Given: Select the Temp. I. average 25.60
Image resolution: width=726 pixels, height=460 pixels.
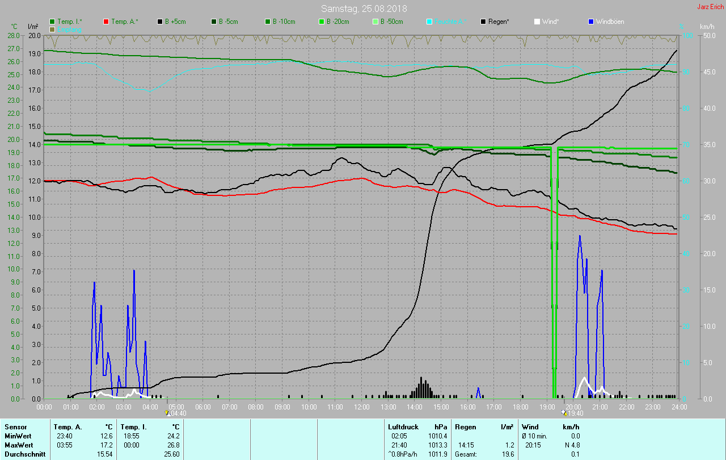Looking at the screenshot, I should (171, 454).
